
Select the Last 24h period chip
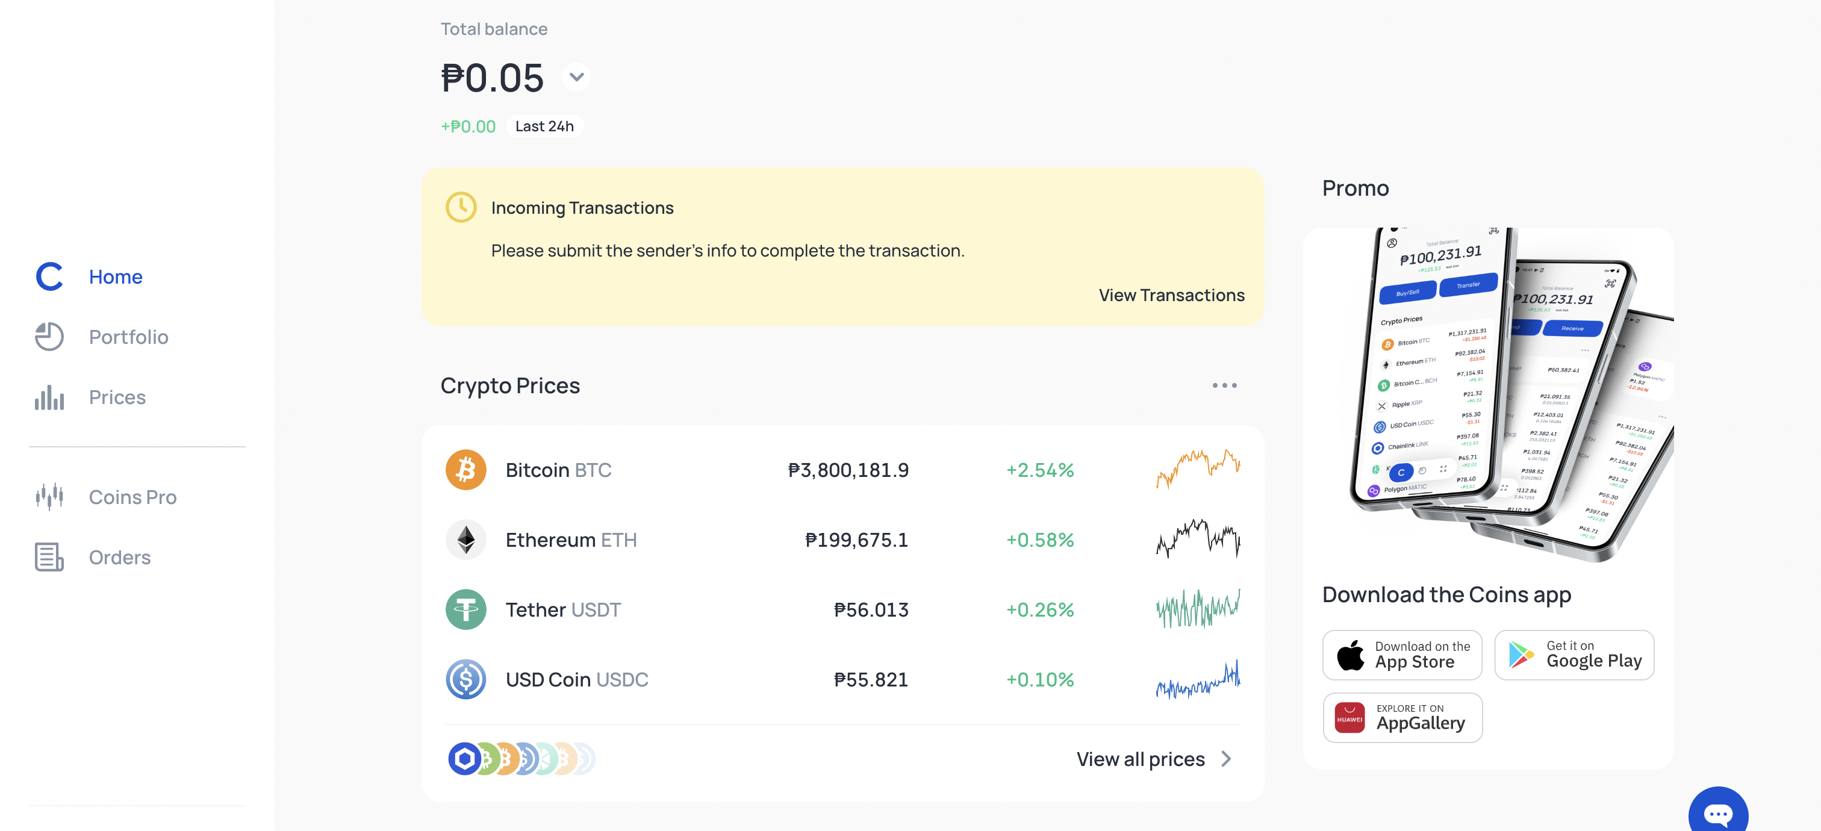pyautogui.click(x=544, y=126)
